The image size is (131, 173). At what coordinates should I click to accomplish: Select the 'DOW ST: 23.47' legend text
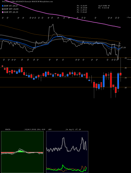point(11,6)
